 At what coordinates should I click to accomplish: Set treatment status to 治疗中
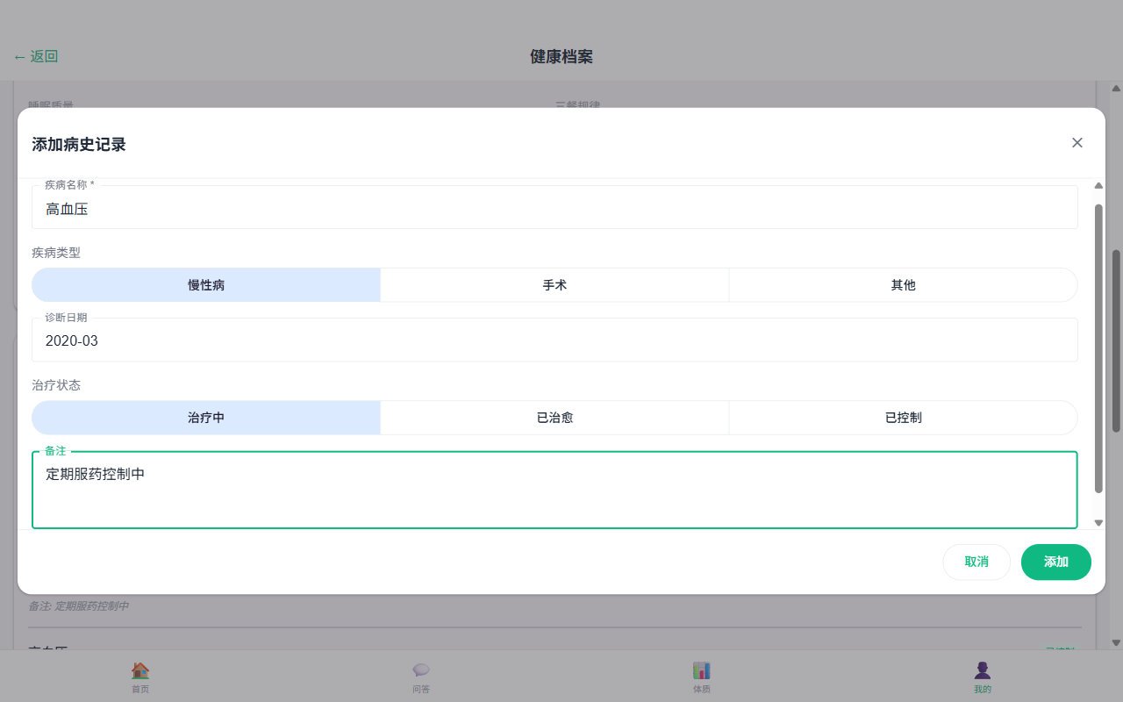click(x=206, y=418)
